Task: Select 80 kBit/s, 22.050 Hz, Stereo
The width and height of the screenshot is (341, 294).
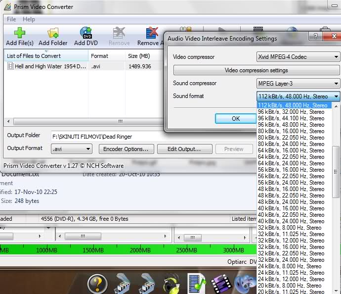Action: [294, 138]
